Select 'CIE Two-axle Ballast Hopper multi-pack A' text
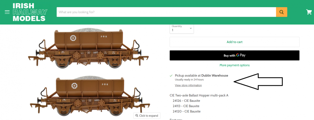The width and height of the screenshot is (314, 120). click(199, 95)
